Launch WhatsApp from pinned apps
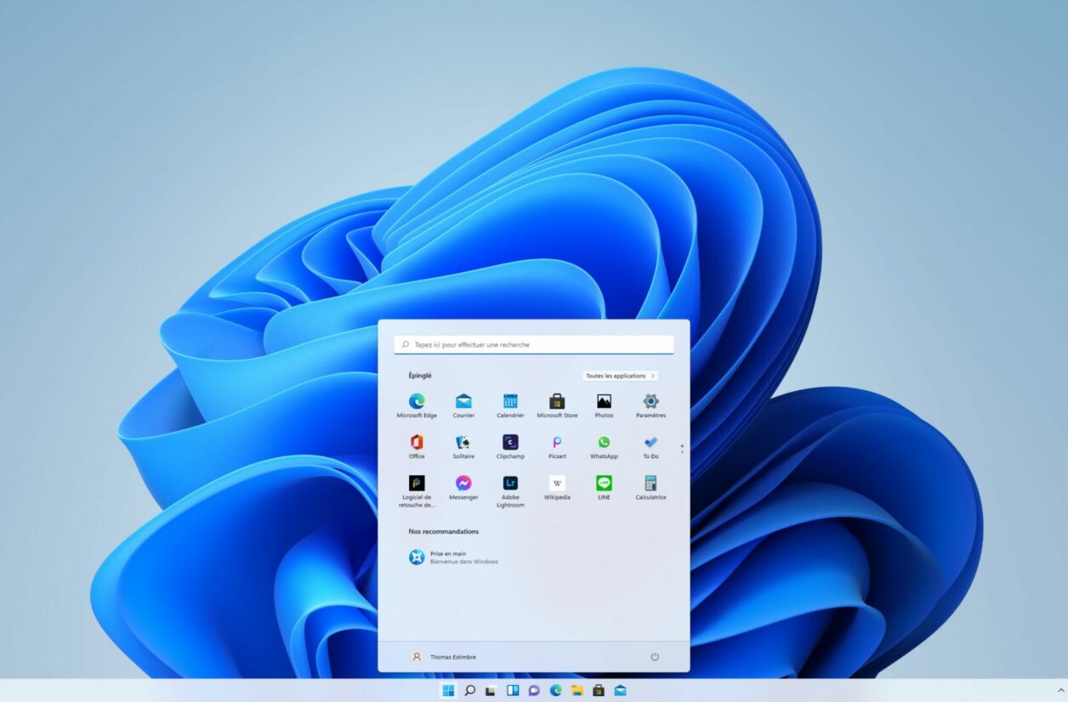The width and height of the screenshot is (1068, 702). (604, 446)
